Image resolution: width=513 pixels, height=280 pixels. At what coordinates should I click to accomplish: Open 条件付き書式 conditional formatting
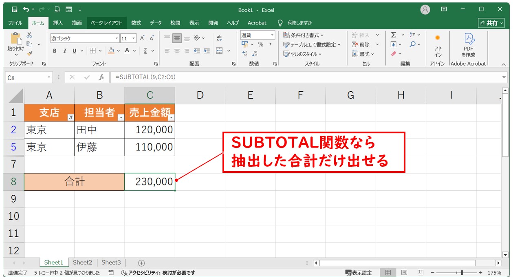point(304,35)
